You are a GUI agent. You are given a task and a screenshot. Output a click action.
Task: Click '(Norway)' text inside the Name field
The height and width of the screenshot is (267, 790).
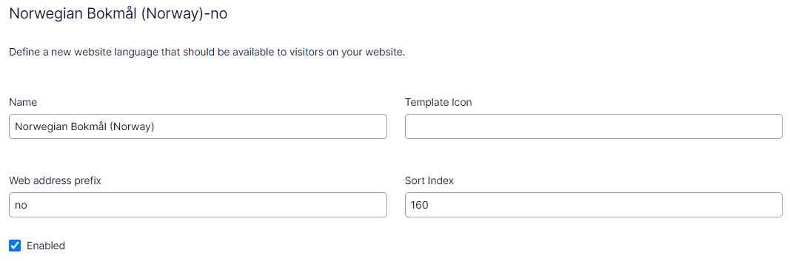coord(132,126)
